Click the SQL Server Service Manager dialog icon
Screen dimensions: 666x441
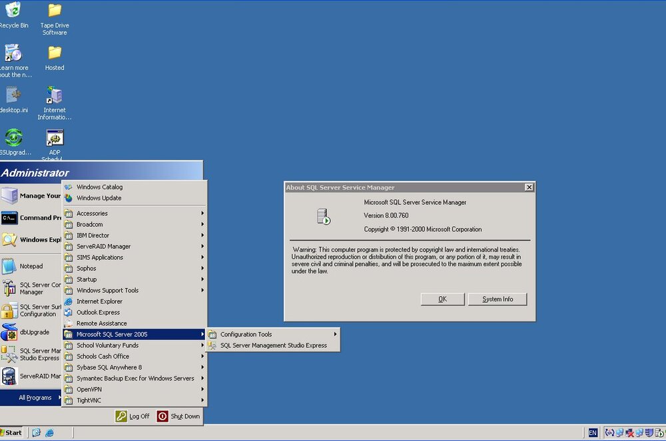click(x=323, y=217)
